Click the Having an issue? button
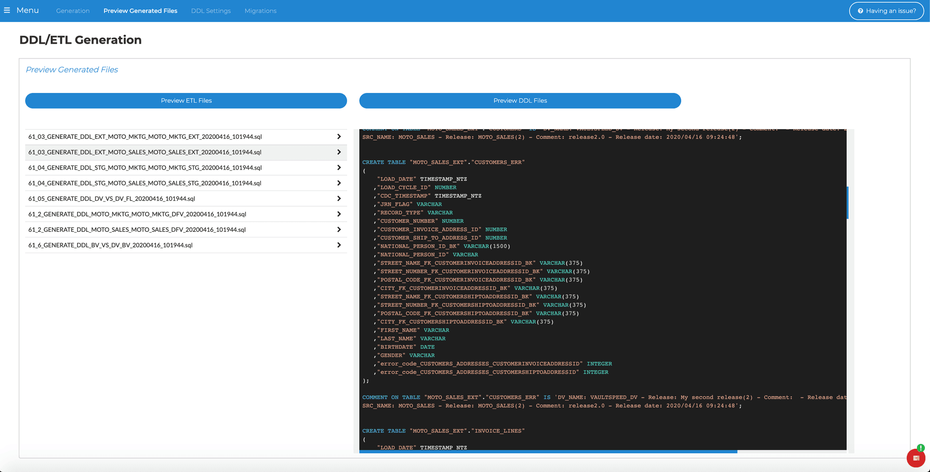Viewport: 930px width, 472px height. point(886,11)
